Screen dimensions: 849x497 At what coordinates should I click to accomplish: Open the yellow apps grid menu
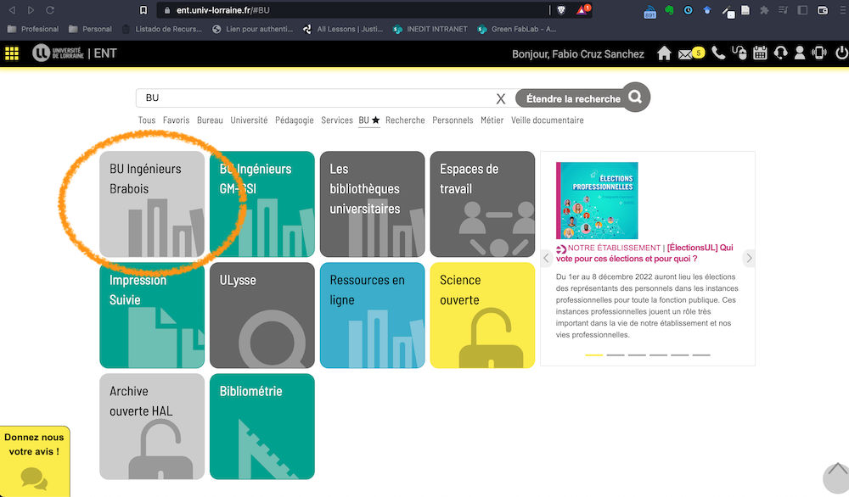12,53
